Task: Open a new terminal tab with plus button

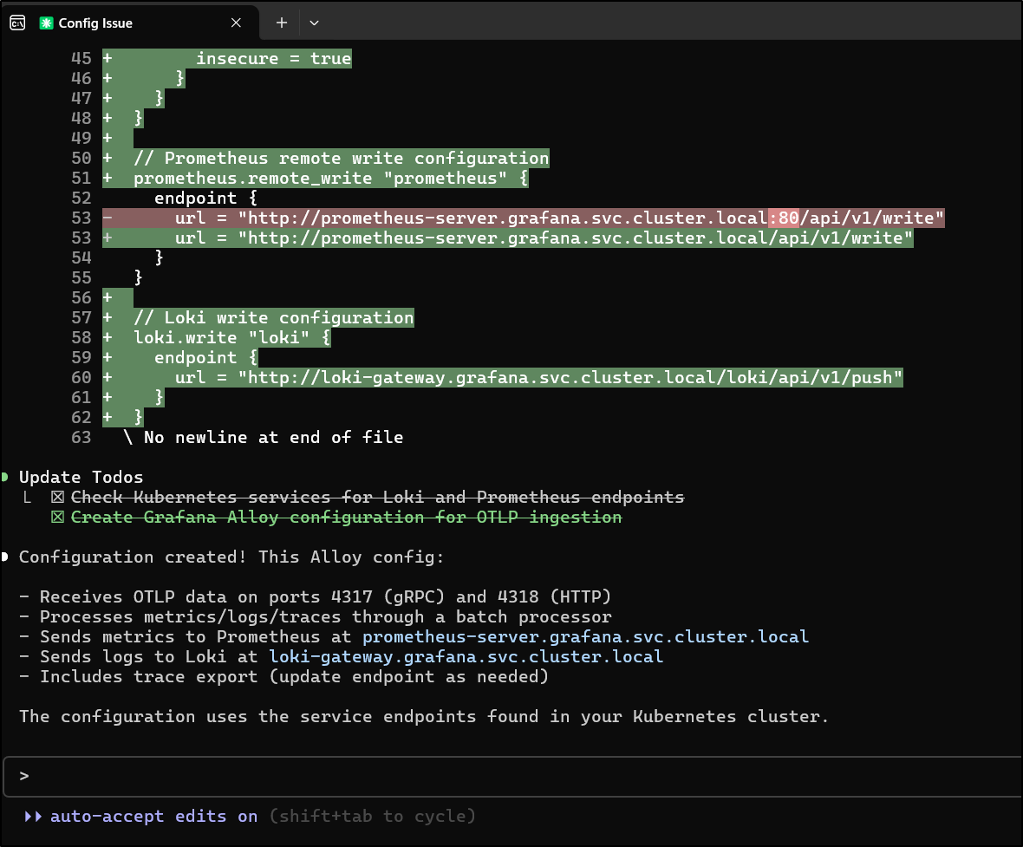Action: click(x=281, y=23)
